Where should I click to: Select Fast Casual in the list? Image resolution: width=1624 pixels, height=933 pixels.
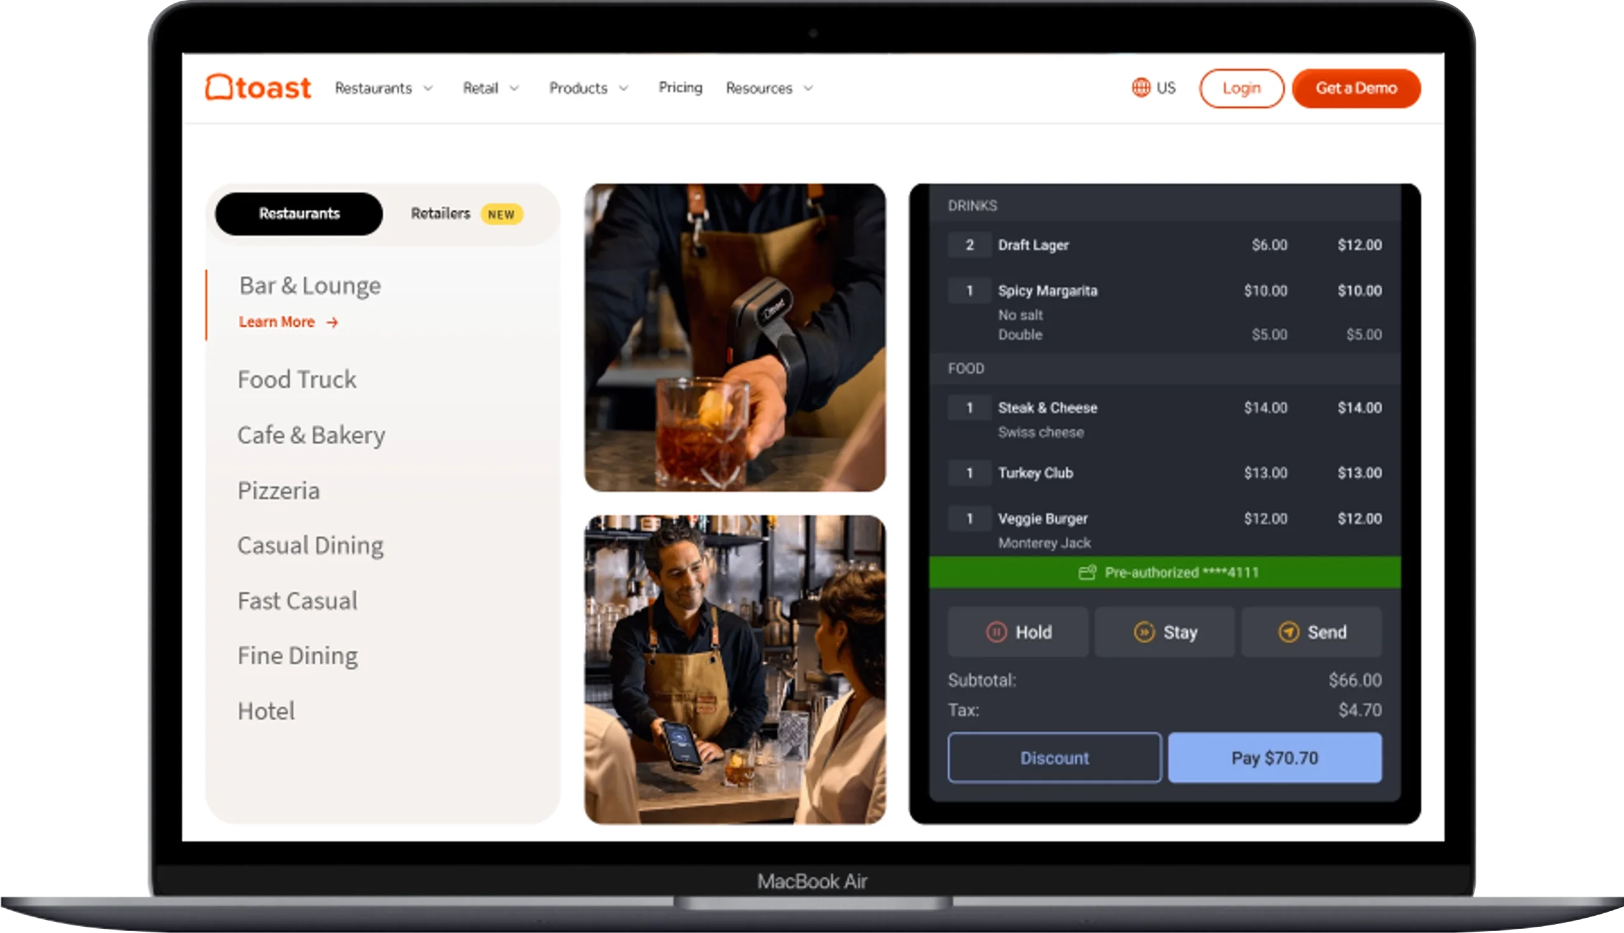pyautogui.click(x=297, y=601)
